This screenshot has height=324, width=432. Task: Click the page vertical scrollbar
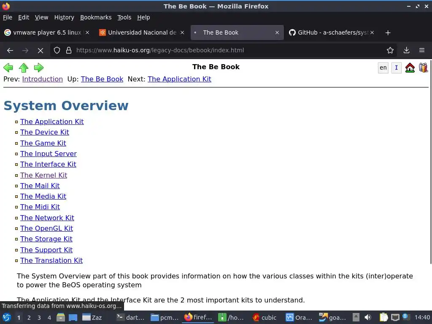tap(430, 162)
